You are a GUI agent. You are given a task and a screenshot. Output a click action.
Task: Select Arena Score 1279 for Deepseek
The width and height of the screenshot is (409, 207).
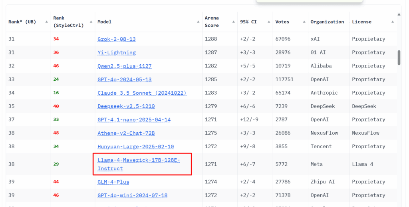click(211, 106)
